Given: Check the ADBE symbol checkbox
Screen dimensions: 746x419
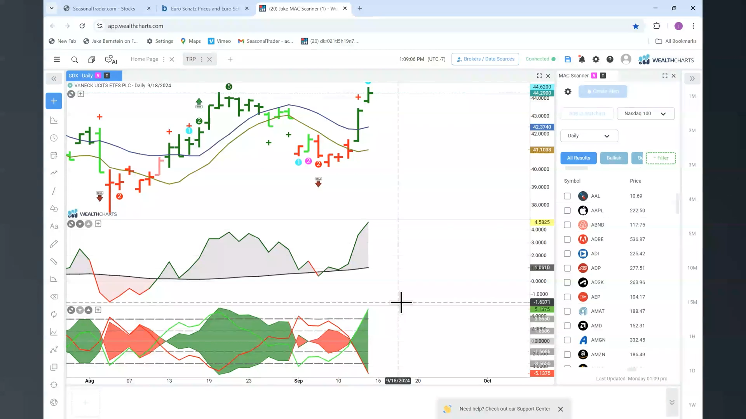Looking at the screenshot, I should point(567,239).
